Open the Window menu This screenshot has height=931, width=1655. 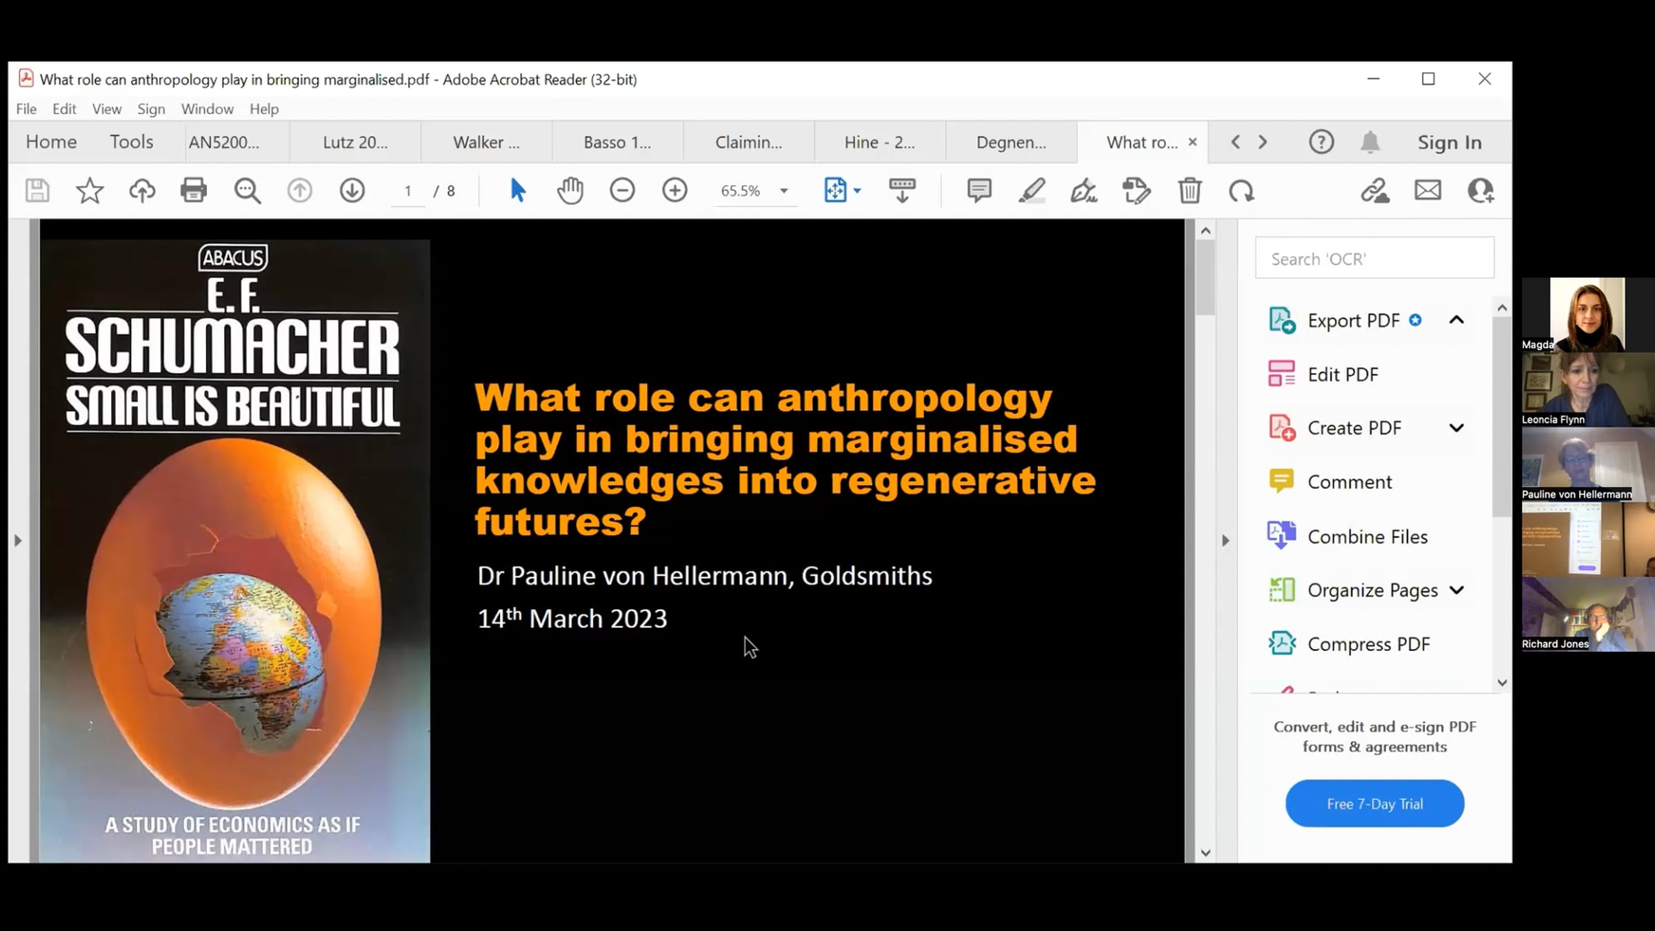point(208,109)
